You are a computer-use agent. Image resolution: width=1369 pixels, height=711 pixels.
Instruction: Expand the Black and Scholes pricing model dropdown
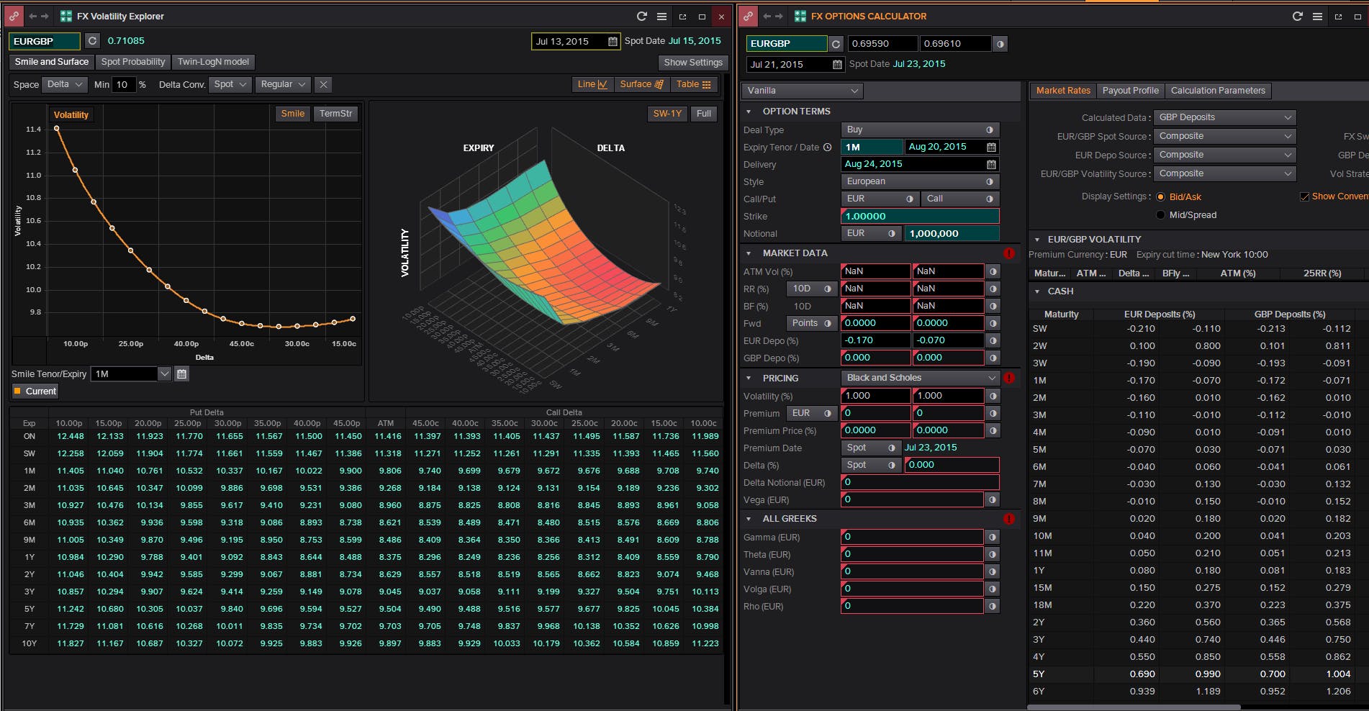click(920, 378)
